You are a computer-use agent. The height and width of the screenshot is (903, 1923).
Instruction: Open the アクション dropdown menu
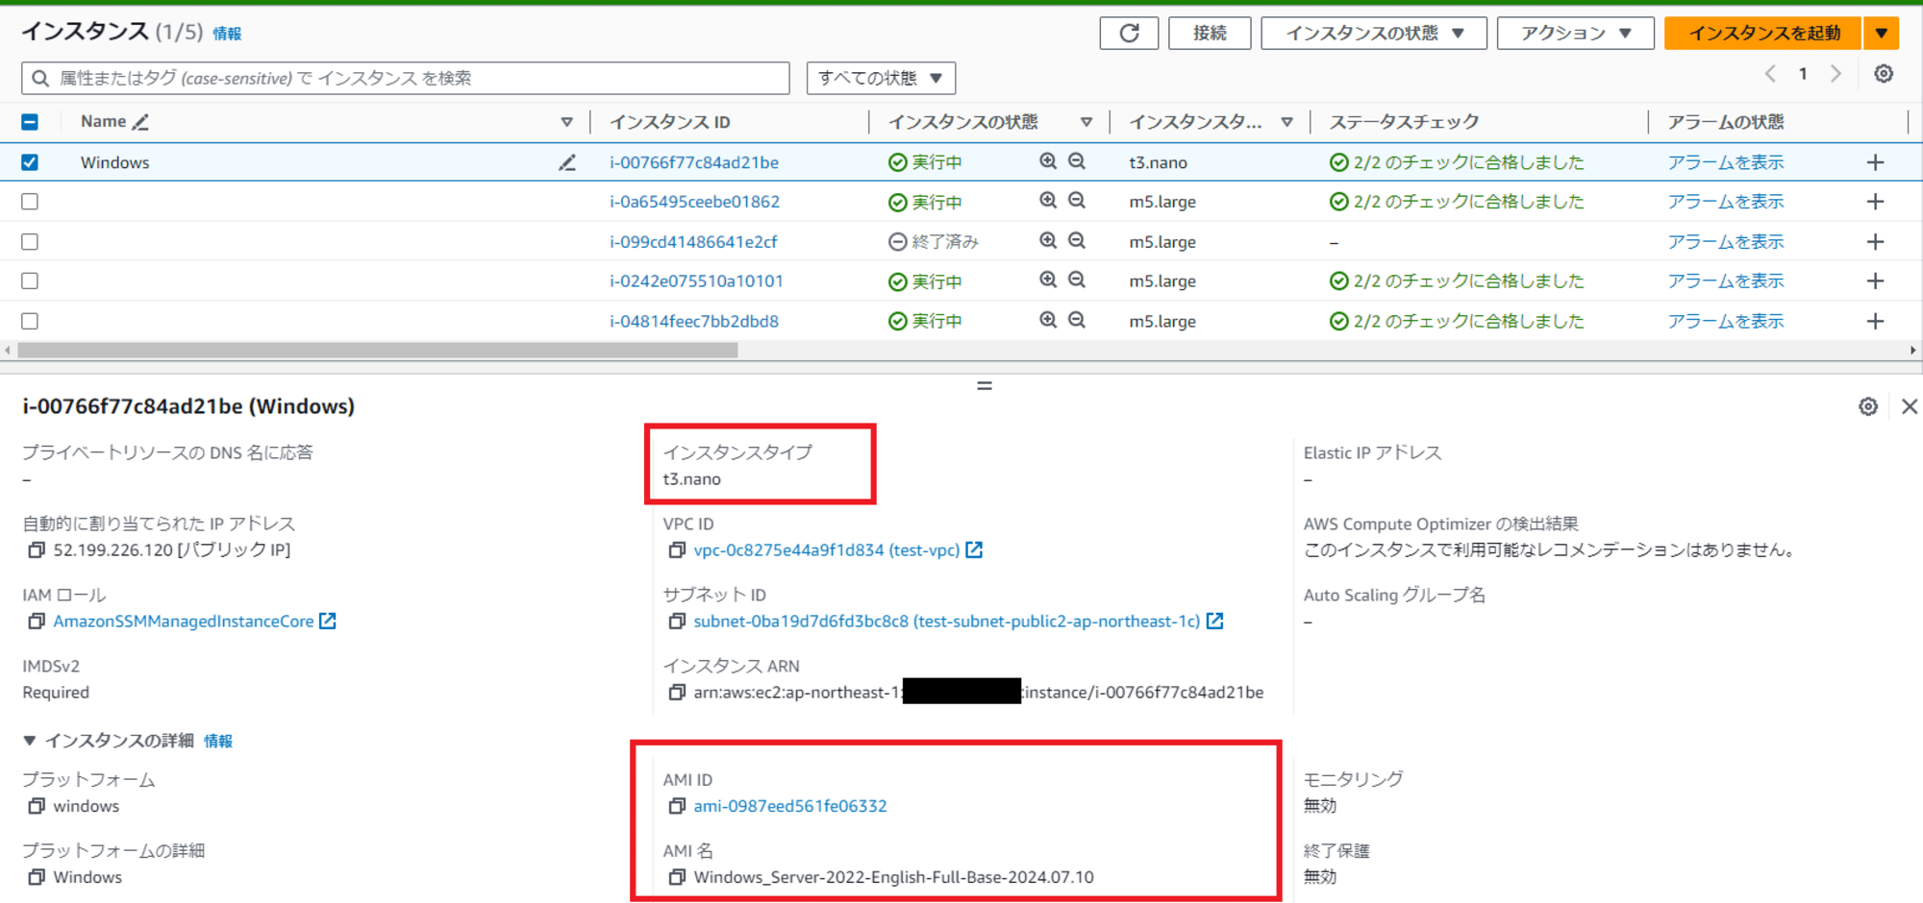point(1575,33)
